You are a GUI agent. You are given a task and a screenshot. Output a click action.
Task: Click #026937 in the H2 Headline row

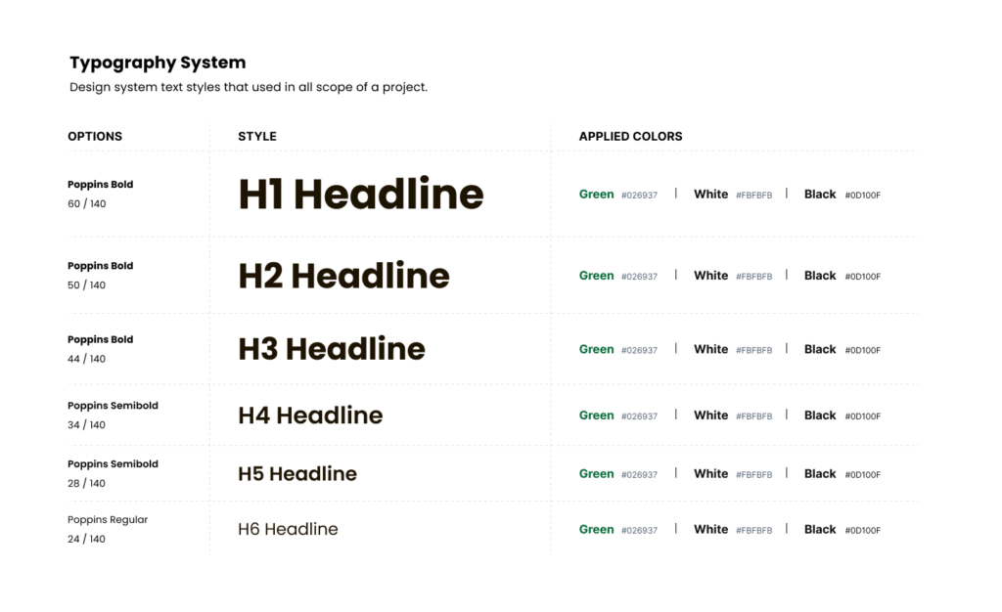click(639, 277)
